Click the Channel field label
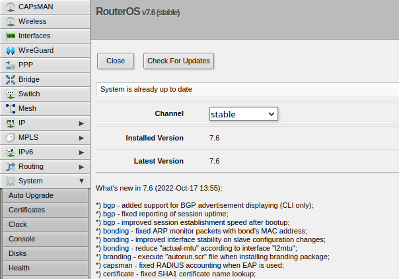 169,113
